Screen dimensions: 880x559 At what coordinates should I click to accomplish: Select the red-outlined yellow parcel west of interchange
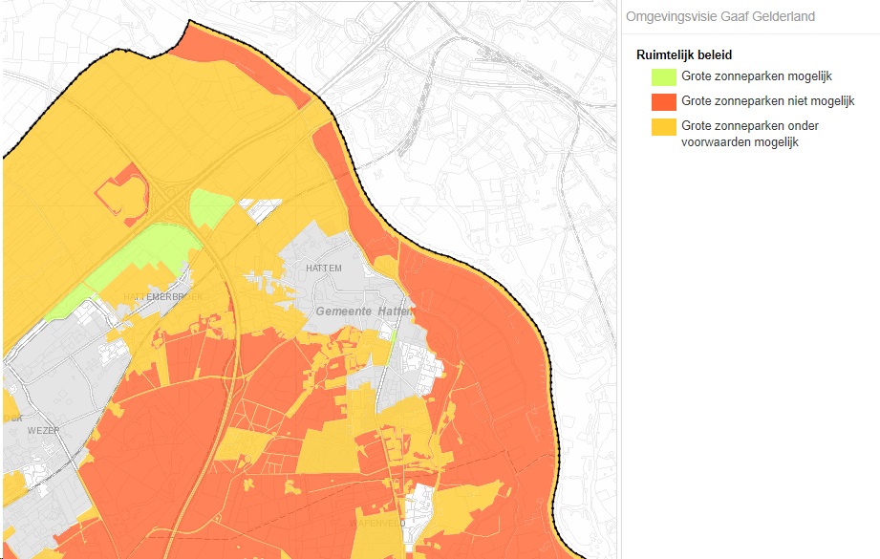point(121,196)
